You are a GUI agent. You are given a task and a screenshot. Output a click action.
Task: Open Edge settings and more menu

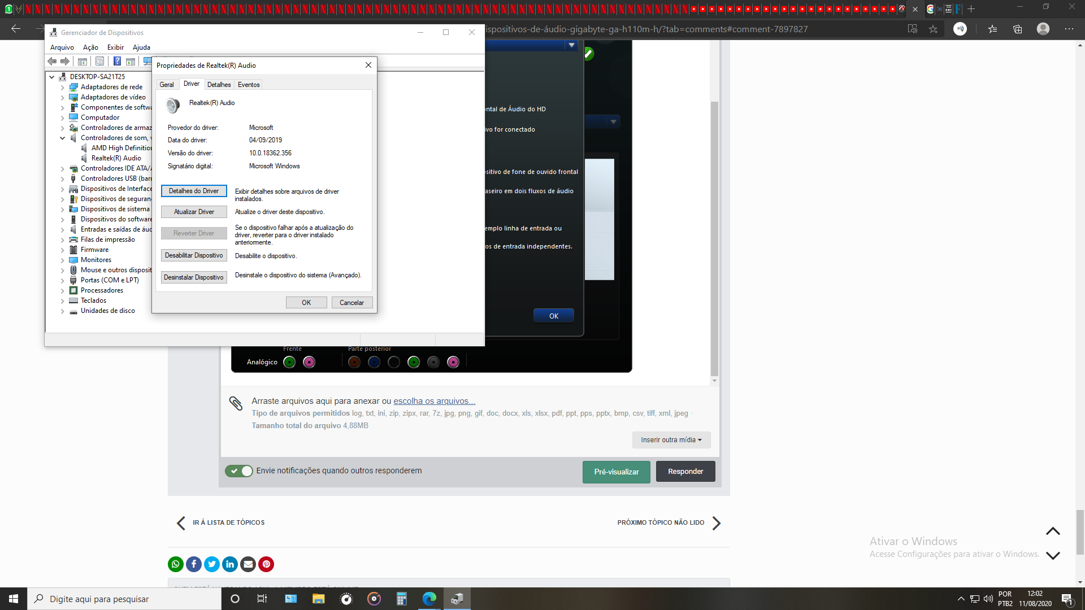coord(1069,29)
